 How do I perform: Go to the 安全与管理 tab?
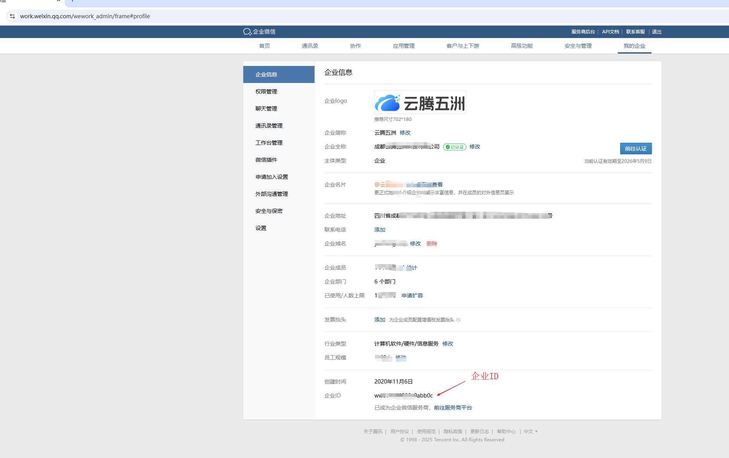578,46
